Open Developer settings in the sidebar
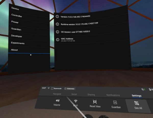The image size is (153, 118). (17, 36)
